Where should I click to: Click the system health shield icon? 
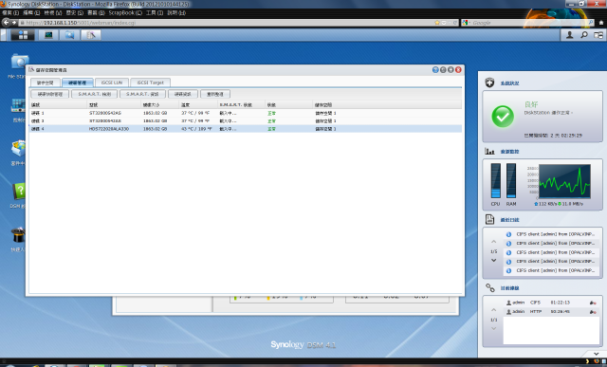pyautogui.click(x=489, y=83)
